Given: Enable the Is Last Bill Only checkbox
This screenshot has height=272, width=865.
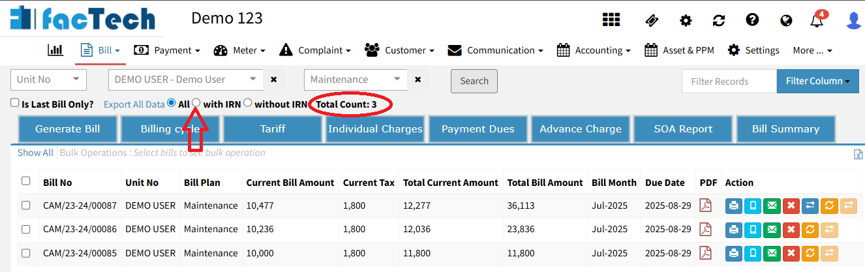Looking at the screenshot, I should pos(15,103).
